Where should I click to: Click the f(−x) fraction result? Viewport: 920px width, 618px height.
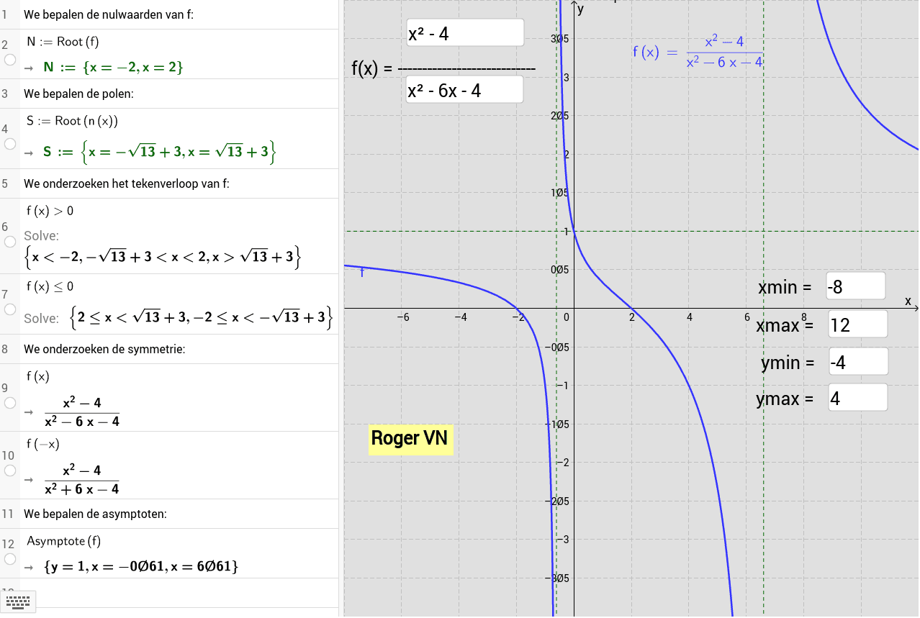(81, 480)
